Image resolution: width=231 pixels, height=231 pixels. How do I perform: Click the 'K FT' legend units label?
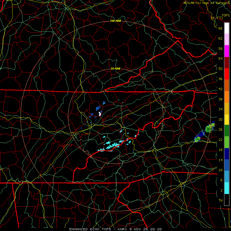pyautogui.click(x=217, y=18)
